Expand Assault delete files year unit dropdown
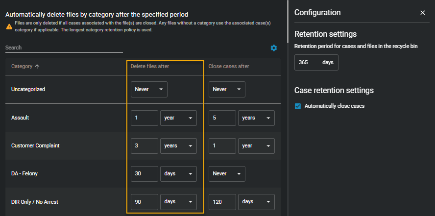The image size is (435, 216). point(178,118)
